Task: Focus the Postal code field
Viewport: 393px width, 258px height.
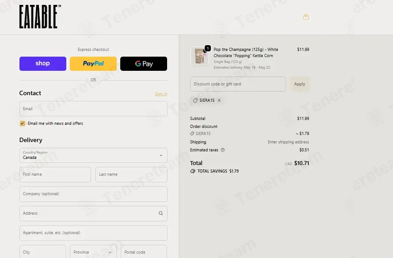Action: pyautogui.click(x=144, y=252)
